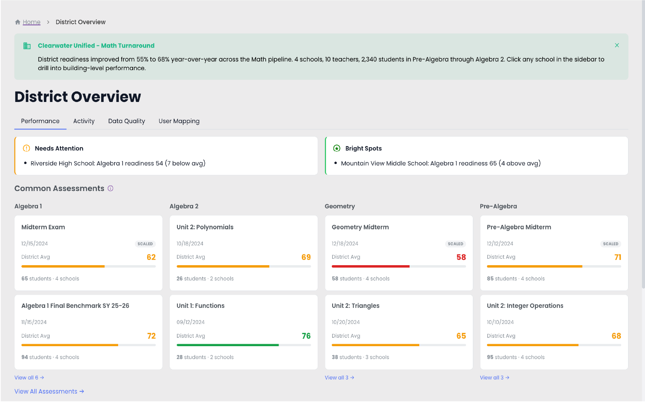Open View all 6 Algebra 1 link

pos(29,378)
